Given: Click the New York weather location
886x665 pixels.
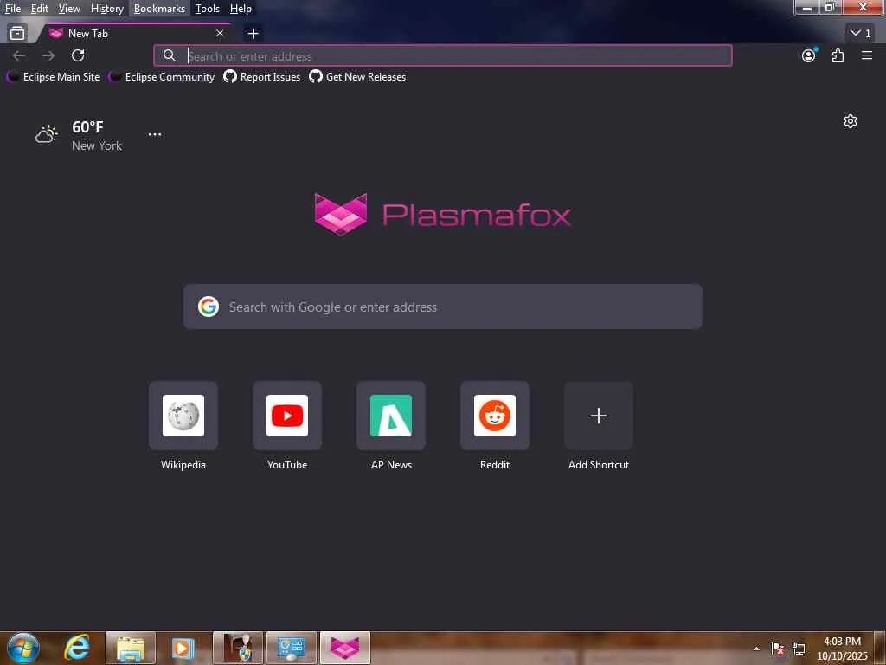Looking at the screenshot, I should [x=97, y=145].
